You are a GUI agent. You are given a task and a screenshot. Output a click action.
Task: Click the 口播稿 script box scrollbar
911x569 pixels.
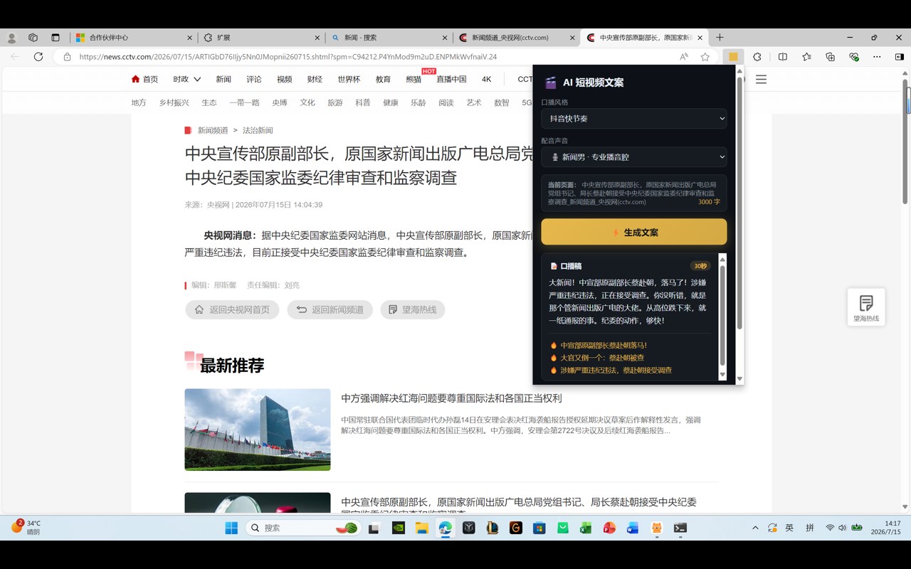[x=722, y=317]
